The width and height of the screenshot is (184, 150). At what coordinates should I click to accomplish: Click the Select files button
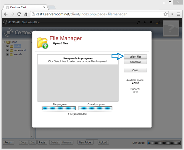[x=135, y=57]
